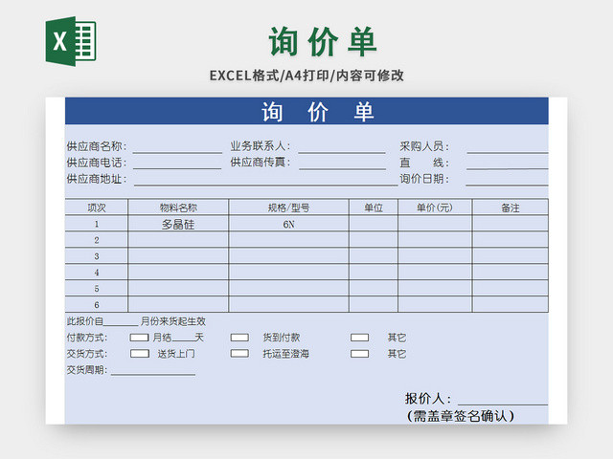Select row number 2 cell
The height and width of the screenshot is (459, 613).
click(x=97, y=240)
